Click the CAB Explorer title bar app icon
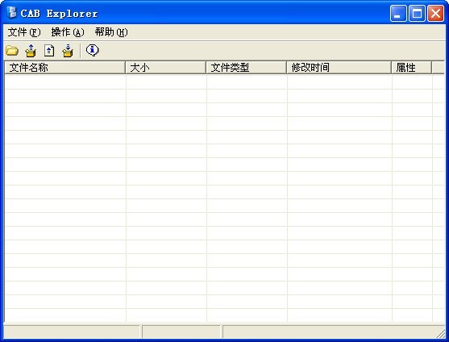 [12, 13]
